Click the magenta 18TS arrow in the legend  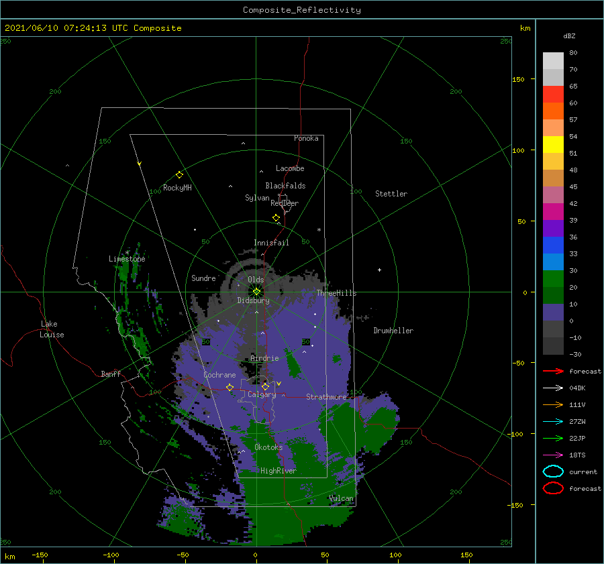(x=553, y=455)
